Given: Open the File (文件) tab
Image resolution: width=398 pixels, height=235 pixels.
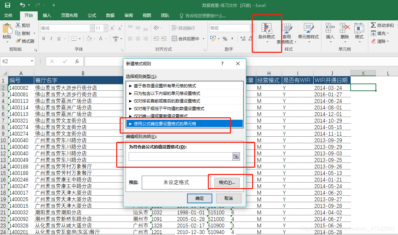Looking at the screenshot, I should coord(8,16).
